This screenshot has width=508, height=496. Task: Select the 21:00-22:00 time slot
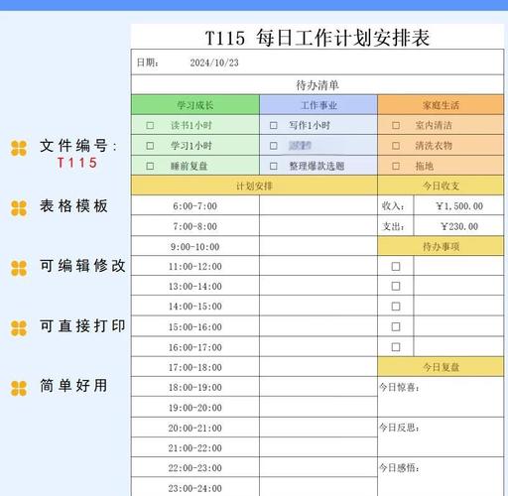(x=195, y=447)
